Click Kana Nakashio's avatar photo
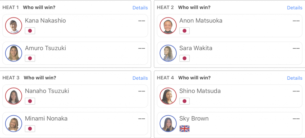The width and height of the screenshot is (305, 138). pyautogui.click(x=14, y=26)
